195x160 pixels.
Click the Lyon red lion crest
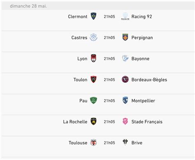click(93, 58)
